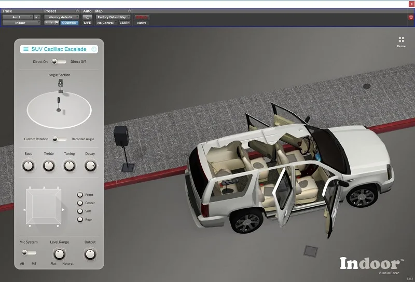Screen dimensions: 415x282
Task: Adjust the Treble knob
Action: click(49, 166)
